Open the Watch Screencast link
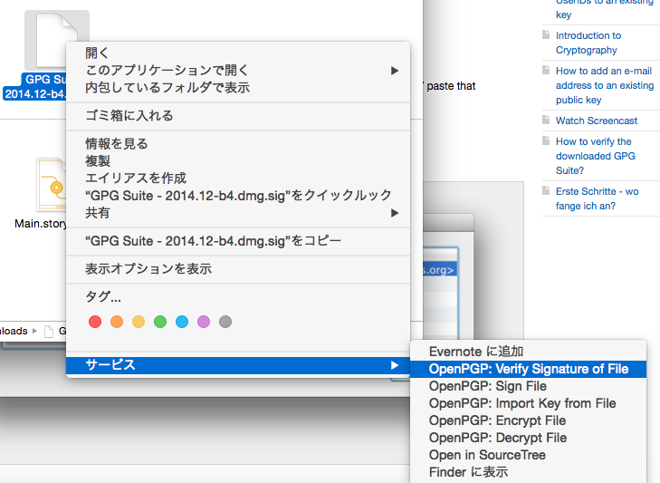The width and height of the screenshot is (660, 483). pos(597,121)
